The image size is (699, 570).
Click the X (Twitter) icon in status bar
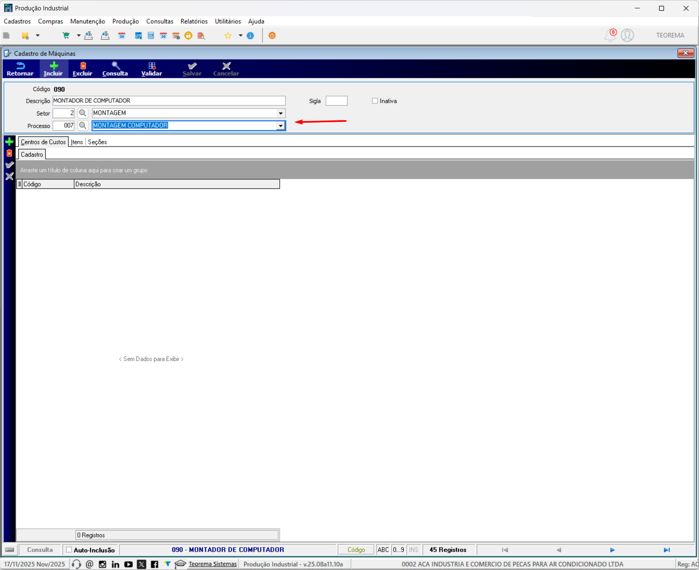click(142, 564)
